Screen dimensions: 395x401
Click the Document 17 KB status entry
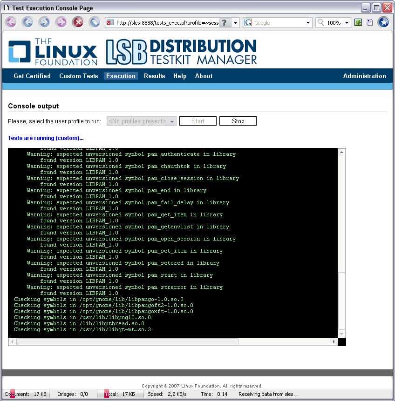pos(26,394)
